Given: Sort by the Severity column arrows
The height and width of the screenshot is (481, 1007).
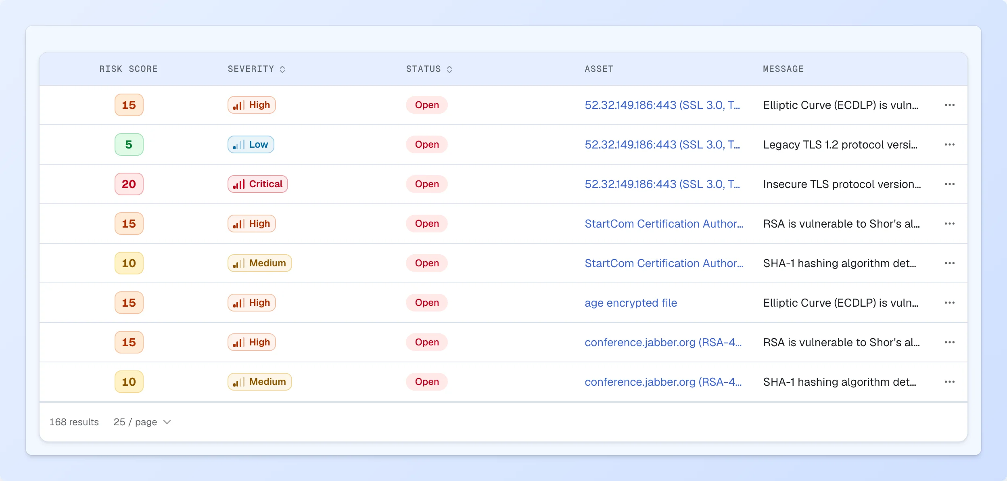Looking at the screenshot, I should (x=282, y=69).
